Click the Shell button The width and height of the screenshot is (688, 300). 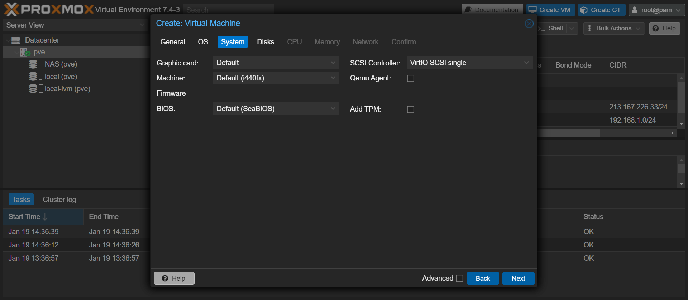click(x=553, y=28)
